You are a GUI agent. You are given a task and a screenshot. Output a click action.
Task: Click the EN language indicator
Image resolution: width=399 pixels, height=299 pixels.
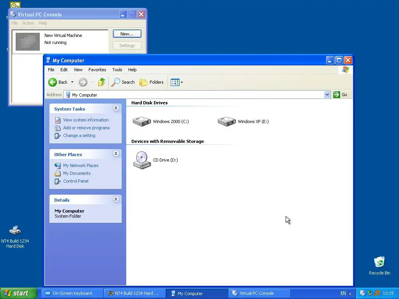pos(343,293)
